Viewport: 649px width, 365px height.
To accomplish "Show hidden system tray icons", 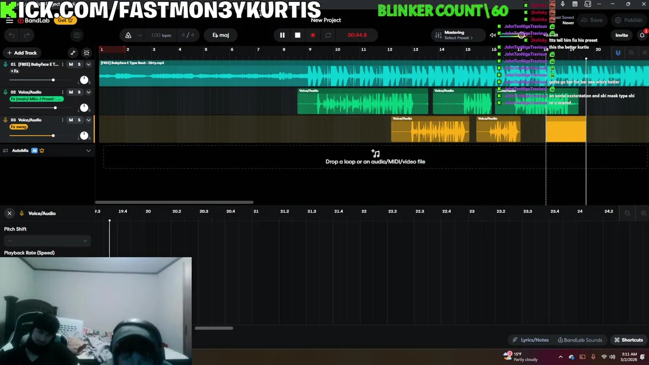I will pos(560,357).
